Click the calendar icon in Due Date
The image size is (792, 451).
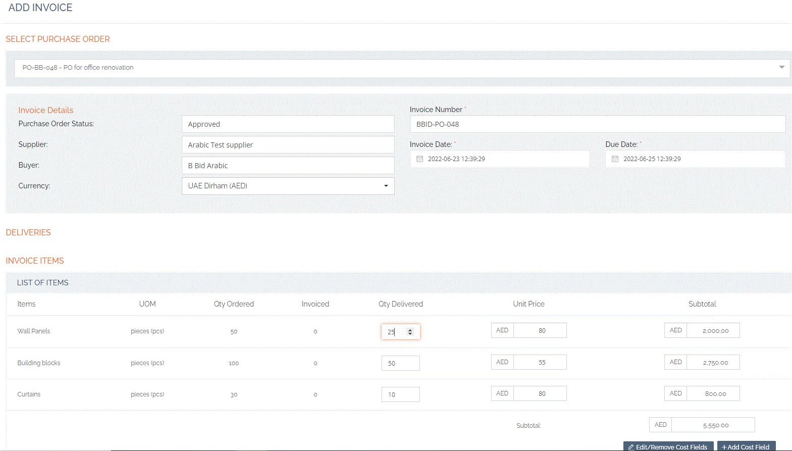point(615,159)
